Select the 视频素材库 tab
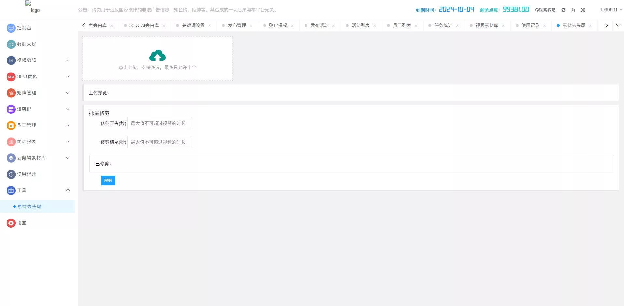624x306 pixels. pos(486,25)
